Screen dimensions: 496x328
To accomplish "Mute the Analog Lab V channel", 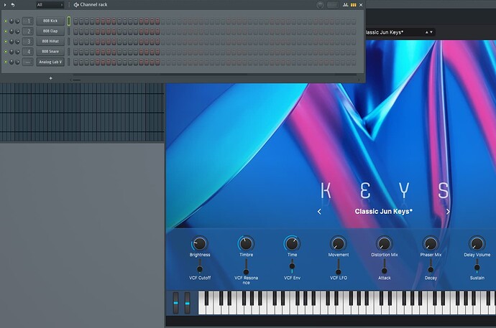I will click(5, 62).
